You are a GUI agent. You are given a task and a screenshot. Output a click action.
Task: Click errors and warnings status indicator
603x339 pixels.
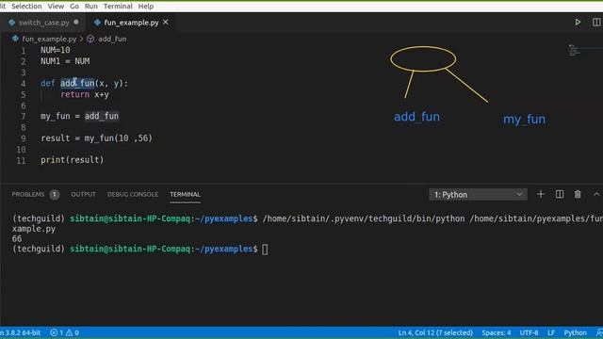(65, 332)
